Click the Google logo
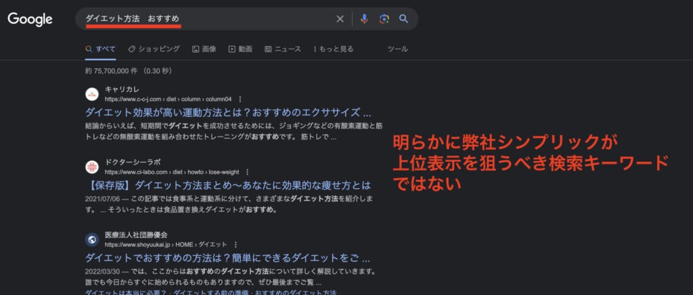Viewport: 693px width, 295px height. [30, 20]
